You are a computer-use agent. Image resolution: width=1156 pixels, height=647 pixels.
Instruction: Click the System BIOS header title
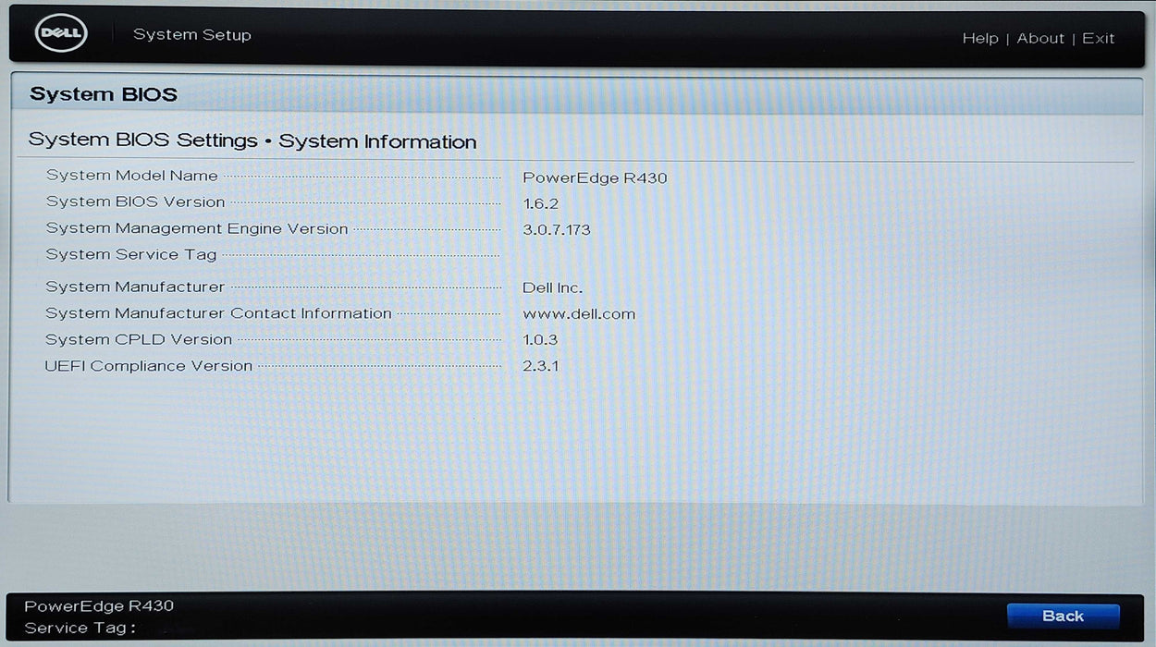[104, 94]
